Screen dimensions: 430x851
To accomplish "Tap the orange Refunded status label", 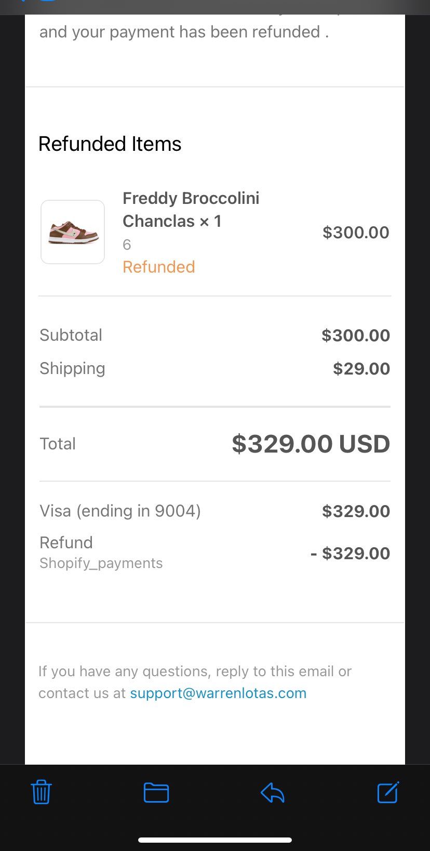I will coord(159,267).
